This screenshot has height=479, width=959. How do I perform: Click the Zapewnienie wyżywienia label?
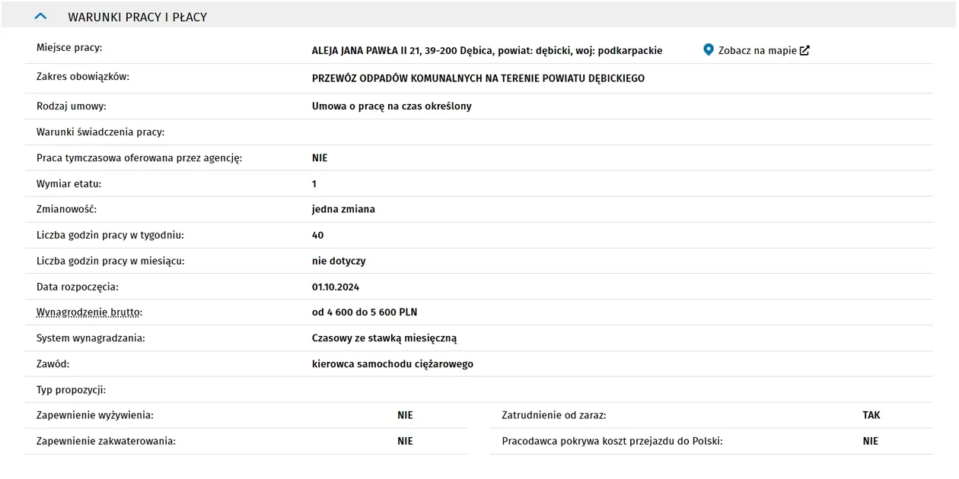coord(95,415)
